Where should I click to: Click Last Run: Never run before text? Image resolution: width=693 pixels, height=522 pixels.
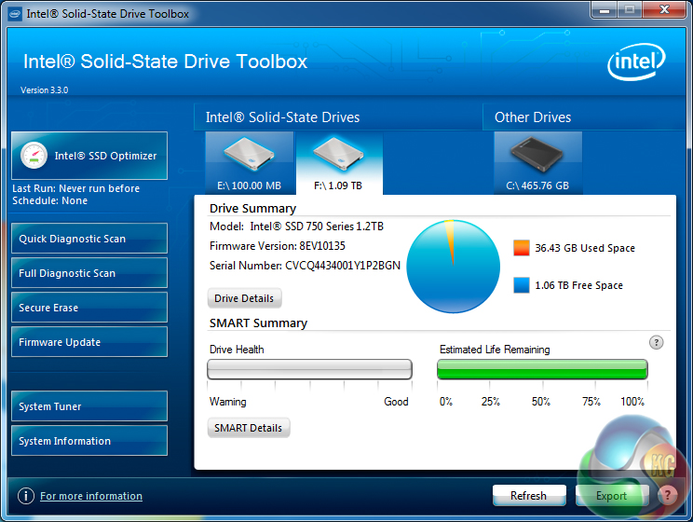click(76, 188)
